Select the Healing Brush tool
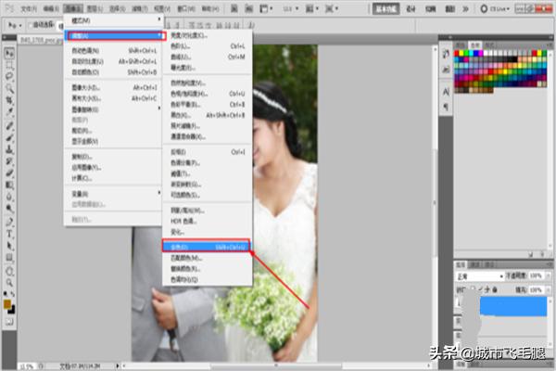Image resolution: width=556 pixels, height=371 pixels. click(9, 126)
